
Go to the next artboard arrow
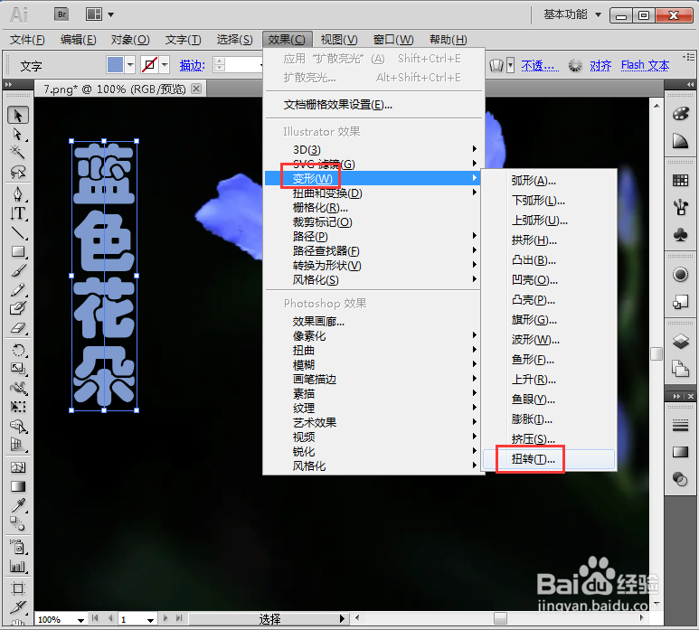click(x=165, y=618)
